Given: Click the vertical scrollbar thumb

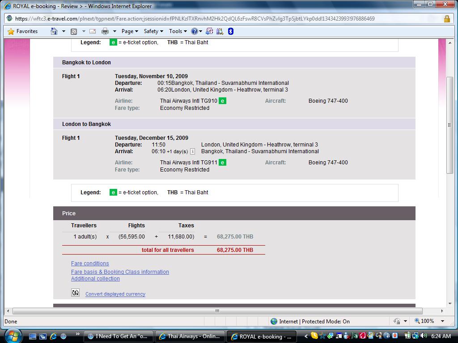Looking at the screenshot, I should [x=450, y=125].
